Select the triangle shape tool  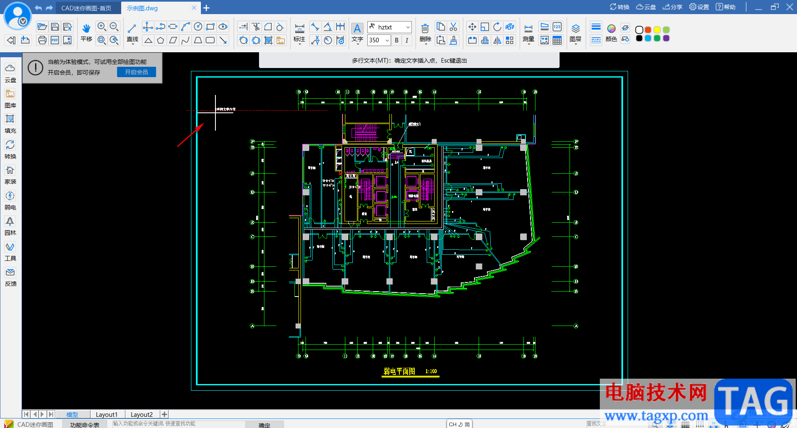(148, 40)
